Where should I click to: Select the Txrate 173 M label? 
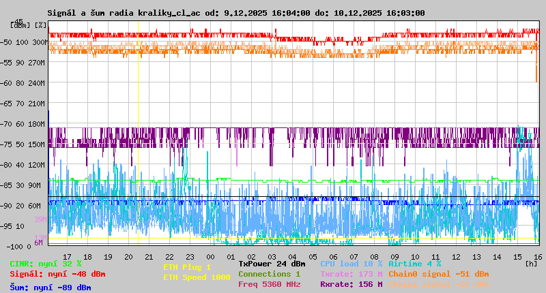tap(351, 274)
